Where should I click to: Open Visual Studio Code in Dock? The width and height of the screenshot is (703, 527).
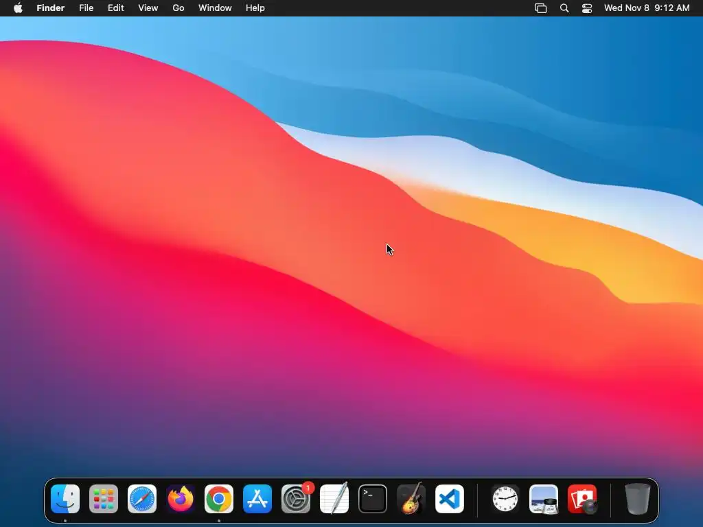450,499
